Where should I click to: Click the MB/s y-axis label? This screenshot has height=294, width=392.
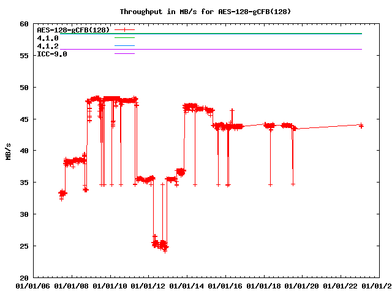click(x=8, y=151)
